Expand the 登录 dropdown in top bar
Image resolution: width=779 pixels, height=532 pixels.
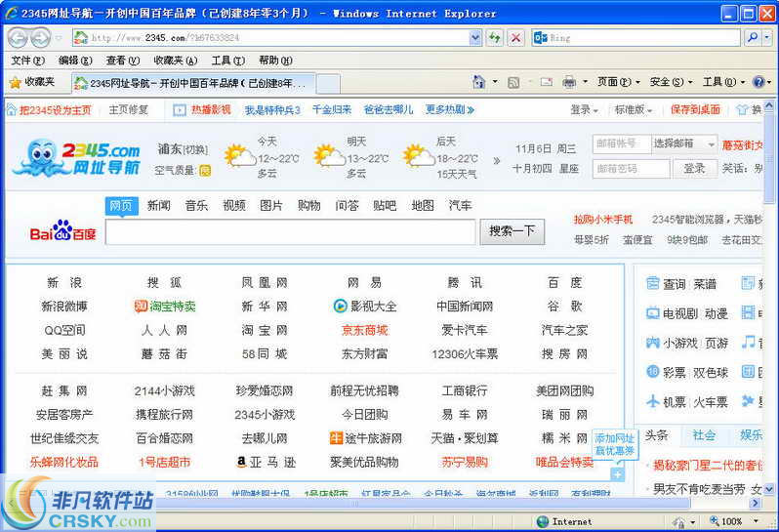(584, 109)
